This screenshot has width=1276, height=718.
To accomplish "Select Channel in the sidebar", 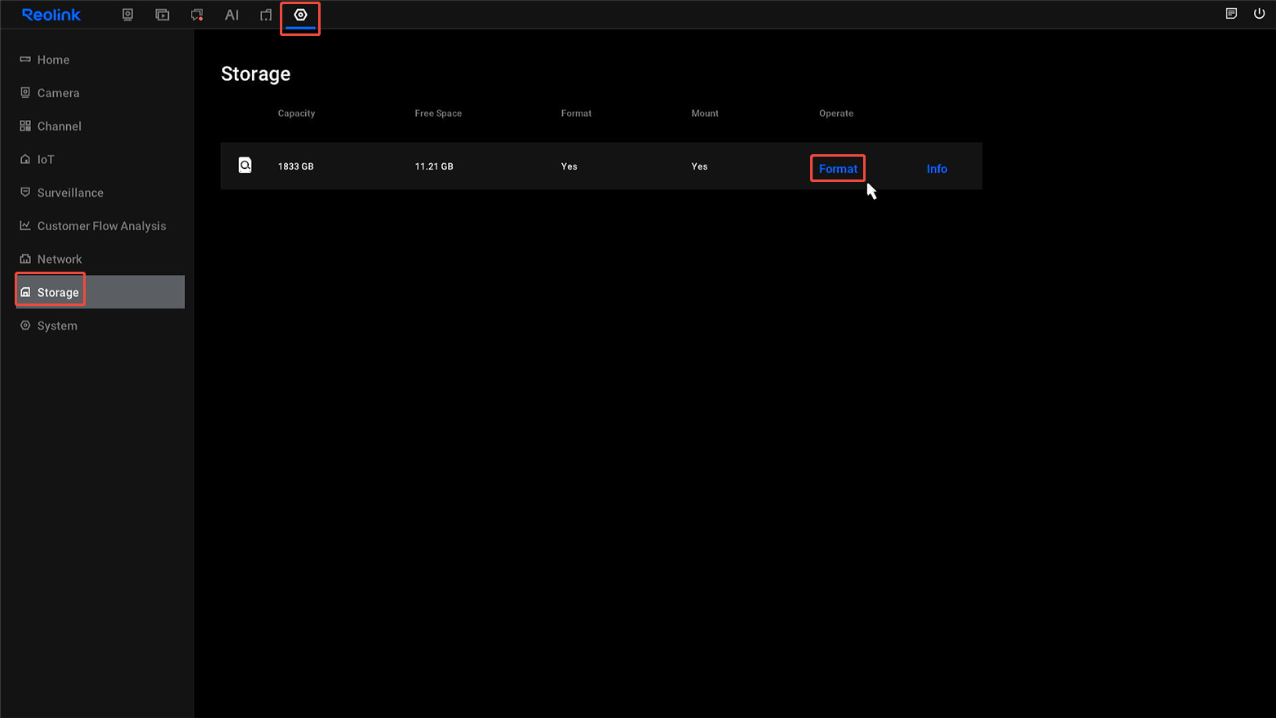I will [x=59, y=126].
